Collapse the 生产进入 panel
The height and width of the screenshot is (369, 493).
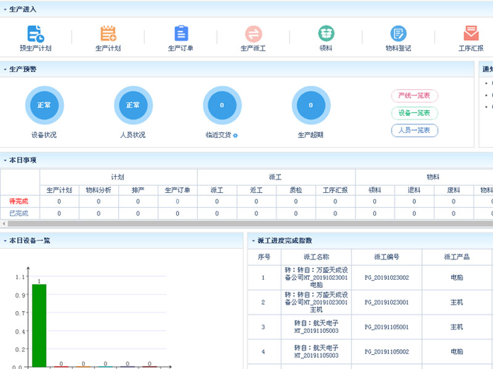point(6,9)
